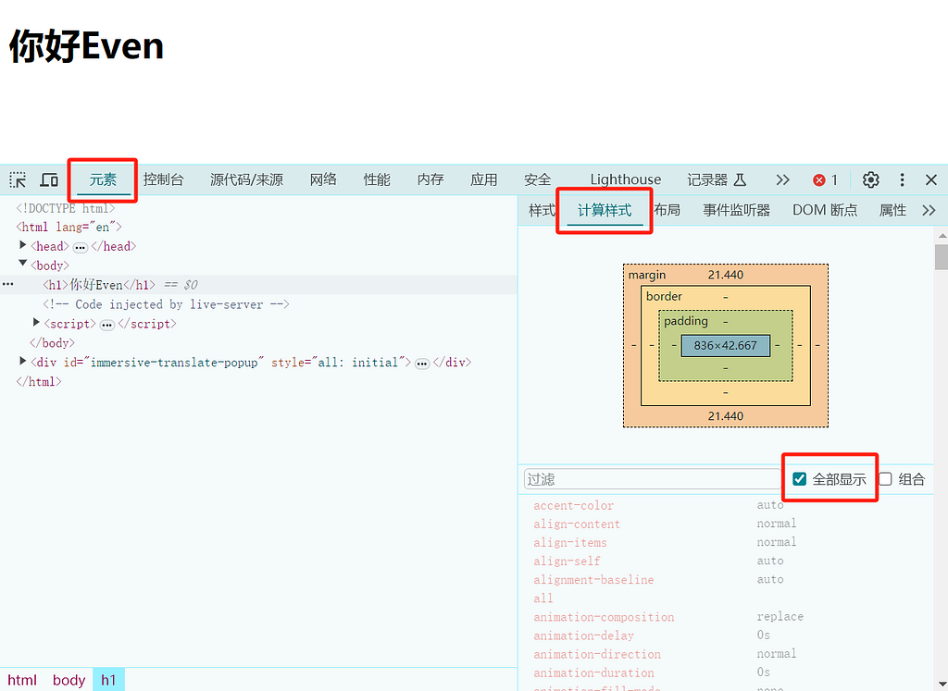Click the animation-delay property
Image resolution: width=948 pixels, height=691 pixels.
pos(583,635)
